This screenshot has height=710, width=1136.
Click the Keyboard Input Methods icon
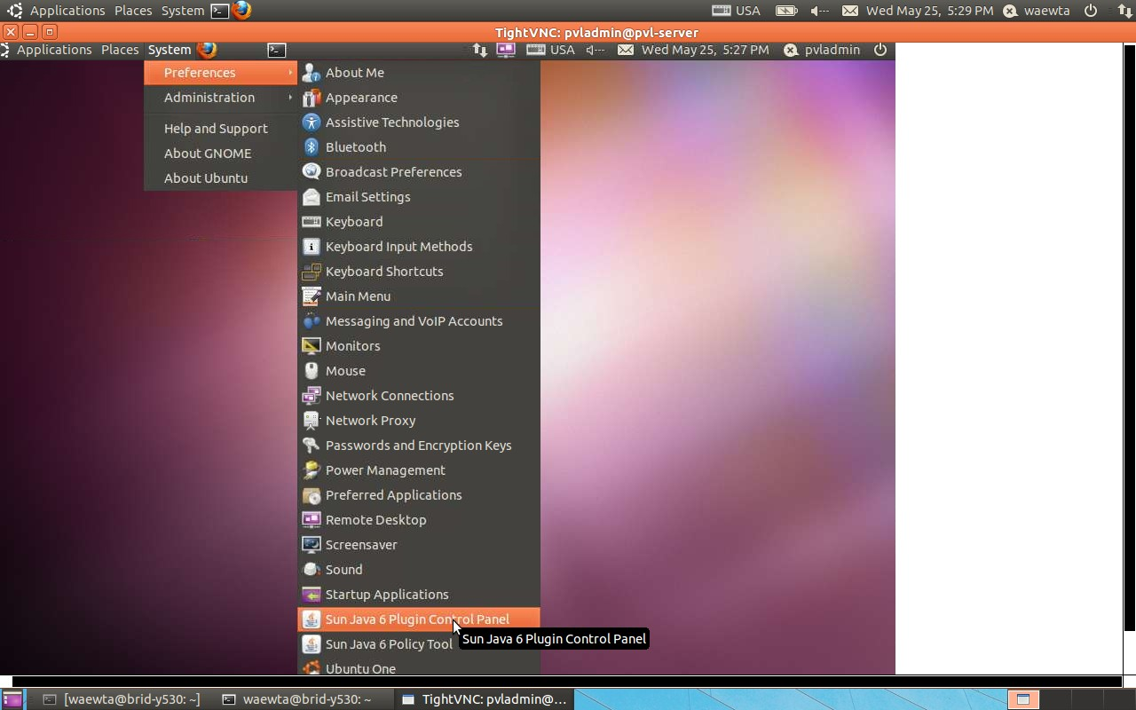311,247
